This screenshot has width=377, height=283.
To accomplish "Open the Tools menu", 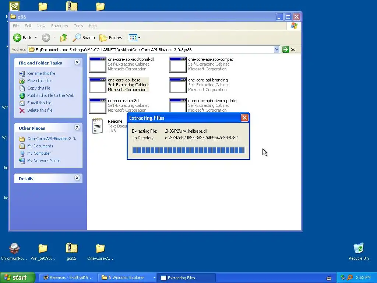I will coord(78,26).
